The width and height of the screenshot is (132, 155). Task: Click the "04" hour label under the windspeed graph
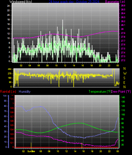[30, 65]
